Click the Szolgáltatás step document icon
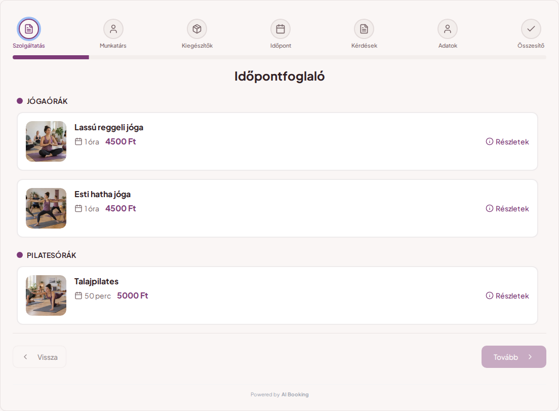Screen dimensions: 559x411 pos(29,29)
